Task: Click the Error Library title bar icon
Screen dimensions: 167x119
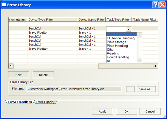Action: click(x=4, y=5)
